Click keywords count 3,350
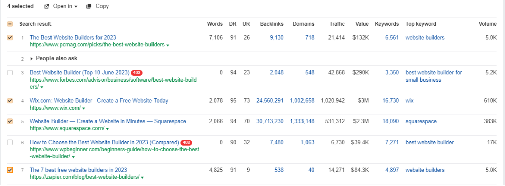This screenshot has height=186, width=505. pos(392,73)
